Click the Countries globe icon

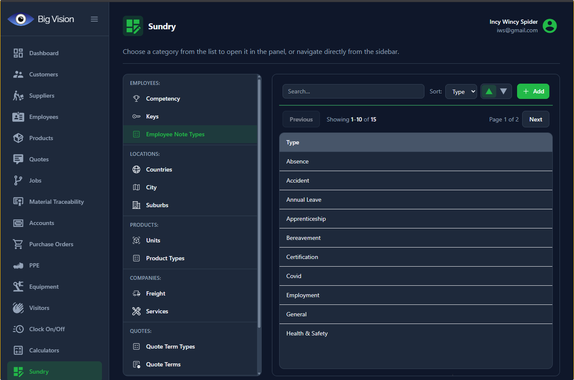pyautogui.click(x=136, y=169)
